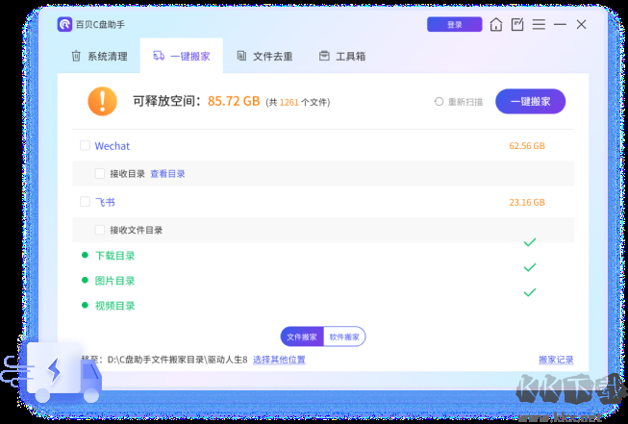The height and width of the screenshot is (424, 628).
Task: Click the rescan refresh icon beside 重新扫描
Action: click(439, 101)
